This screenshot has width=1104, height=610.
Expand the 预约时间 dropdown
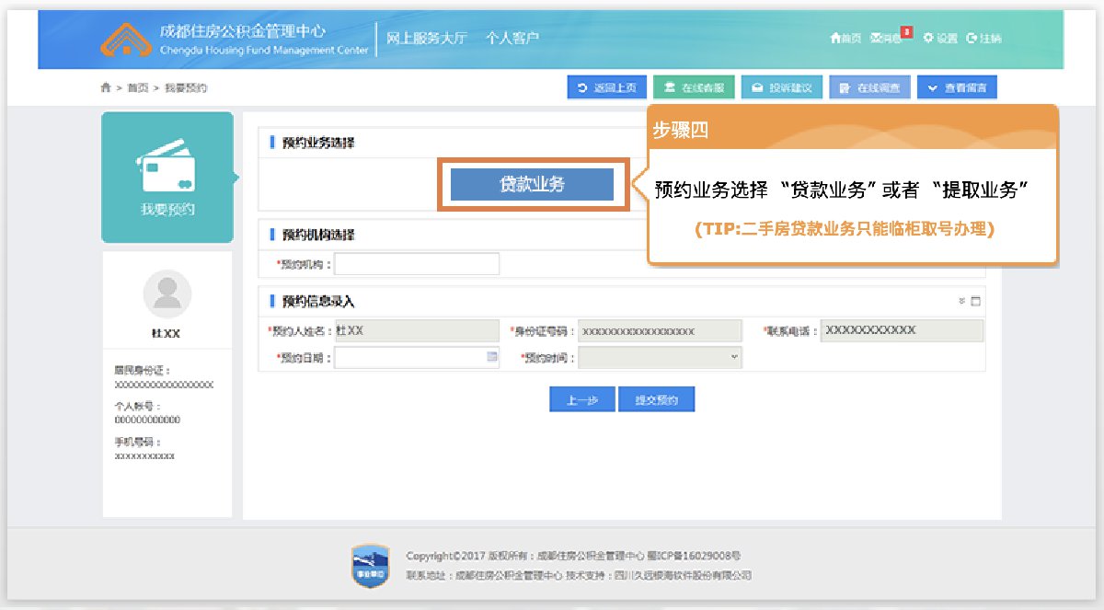coord(733,357)
